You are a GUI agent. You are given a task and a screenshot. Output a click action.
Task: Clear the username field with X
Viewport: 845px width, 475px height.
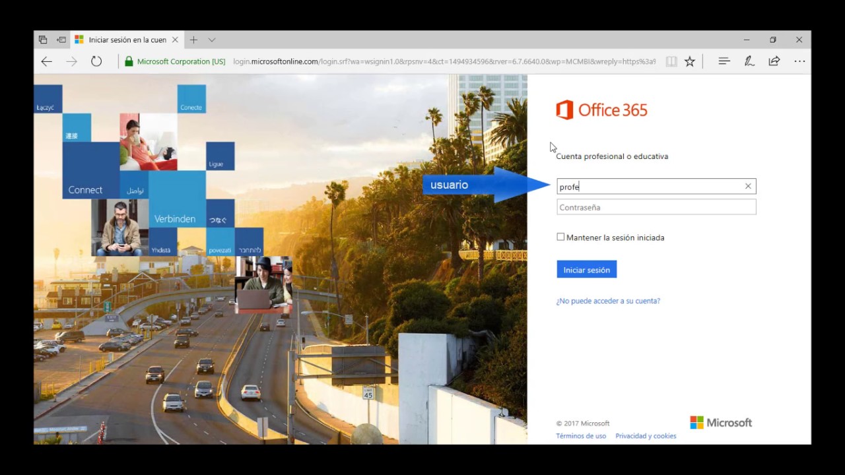point(748,187)
